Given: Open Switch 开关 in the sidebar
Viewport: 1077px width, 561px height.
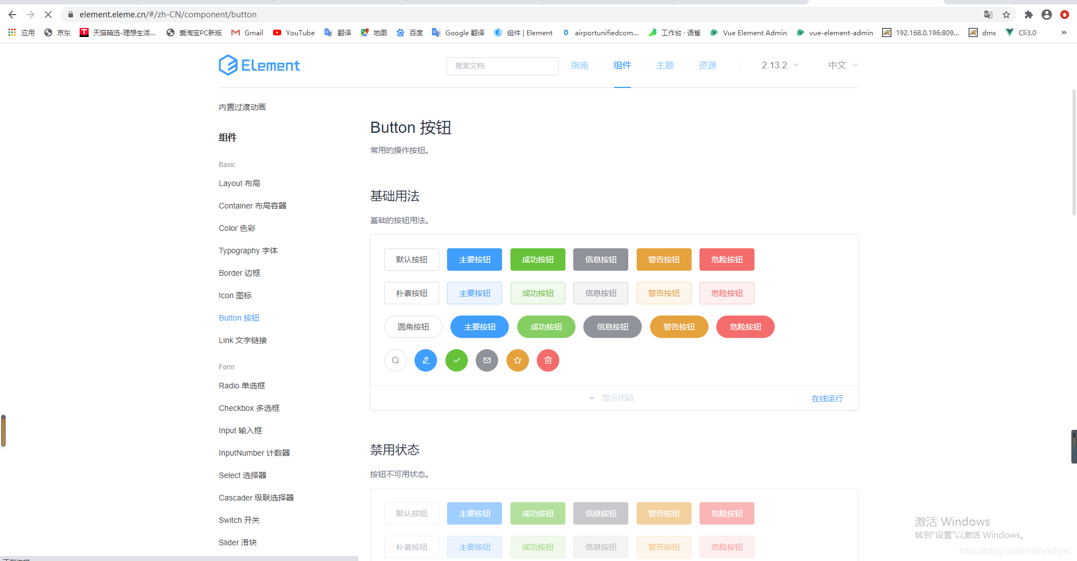Looking at the screenshot, I should click(239, 520).
